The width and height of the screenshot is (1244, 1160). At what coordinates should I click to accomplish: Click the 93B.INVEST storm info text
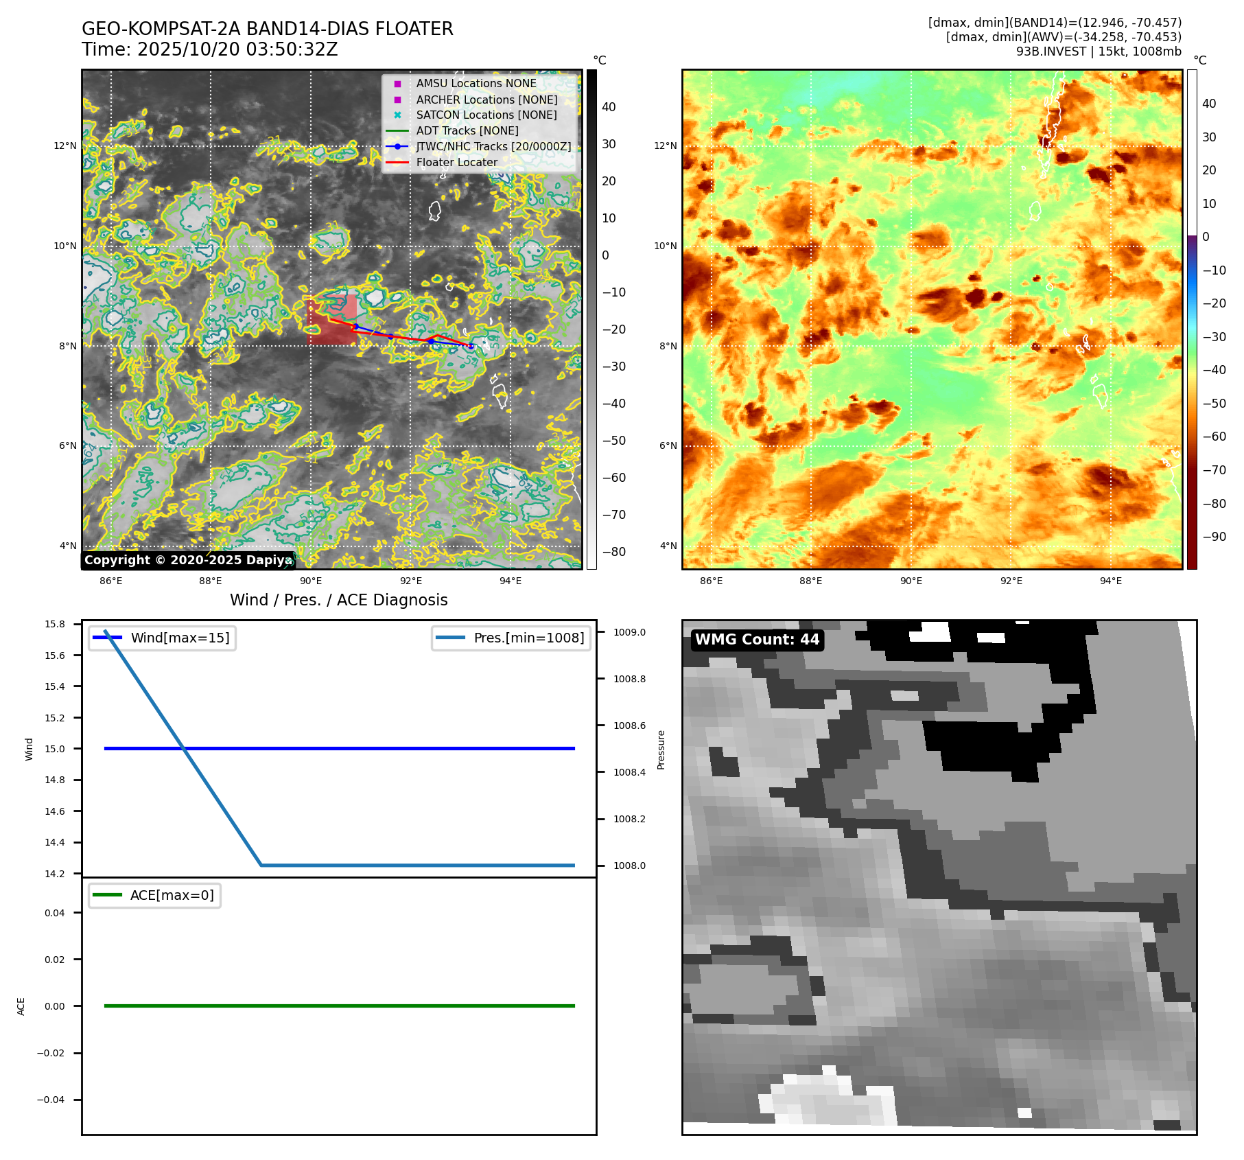(x=1098, y=51)
